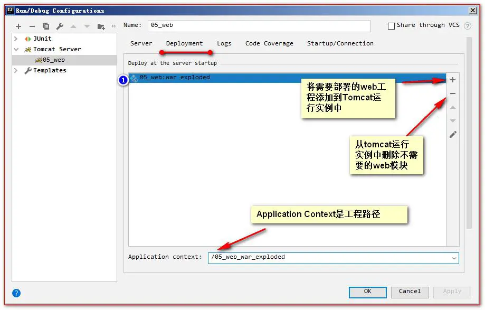Viewport: 485px width, 310px height.
Task: Expand the JUnit tree node
Action: point(16,39)
